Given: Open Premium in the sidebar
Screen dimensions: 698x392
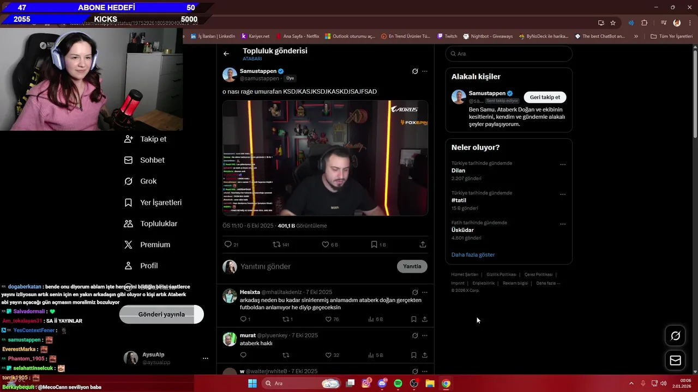Looking at the screenshot, I should (x=147, y=245).
